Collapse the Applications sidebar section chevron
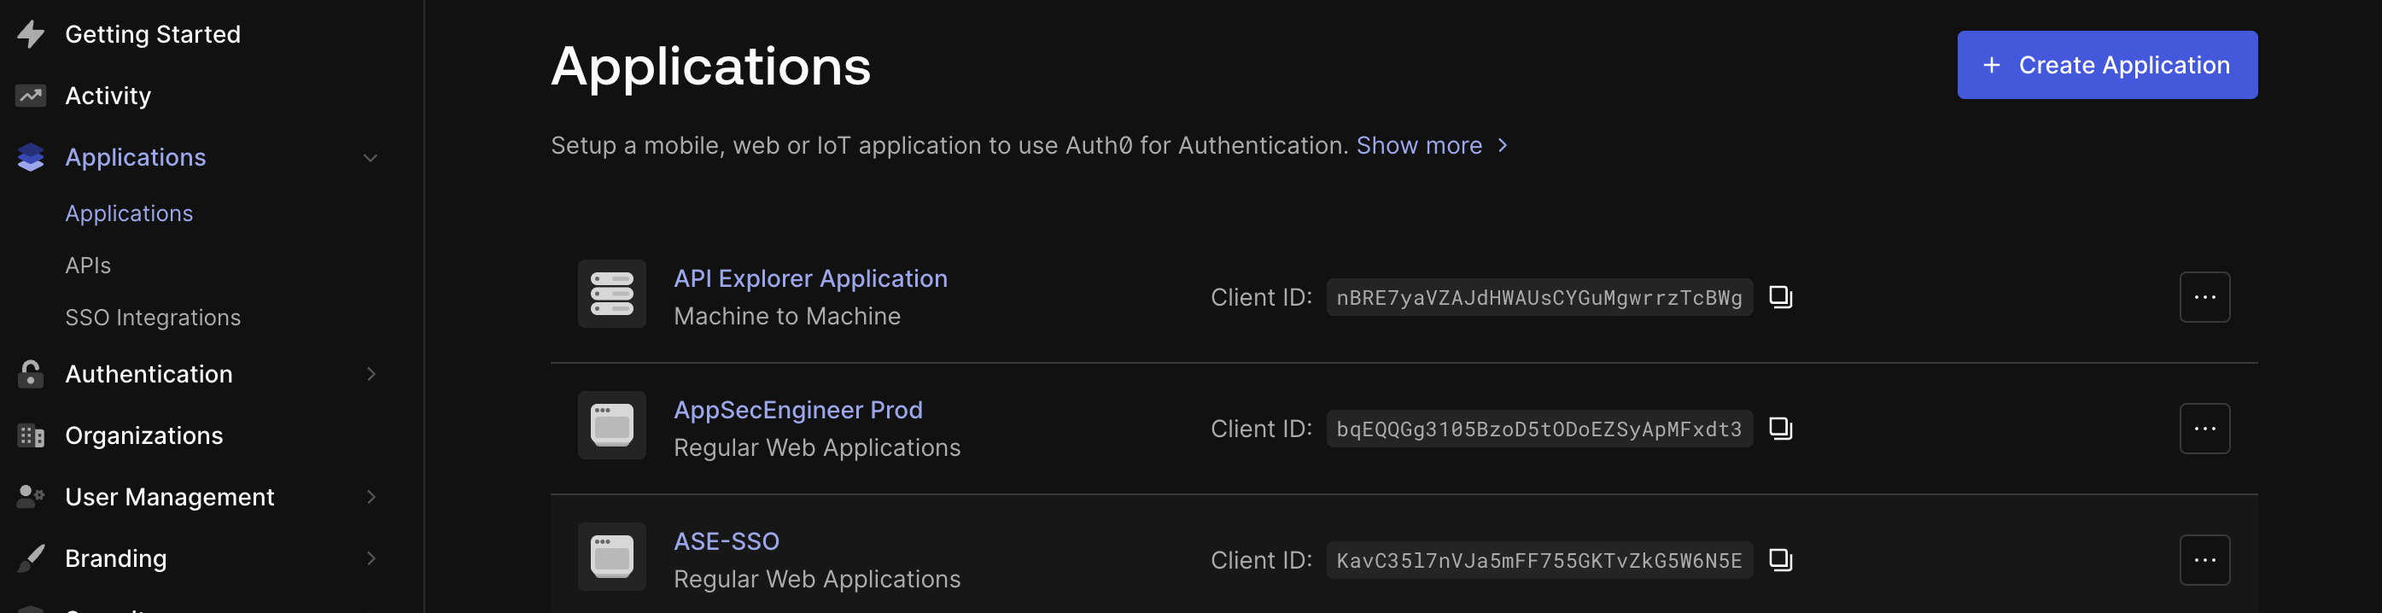This screenshot has width=2382, height=613. (x=370, y=158)
